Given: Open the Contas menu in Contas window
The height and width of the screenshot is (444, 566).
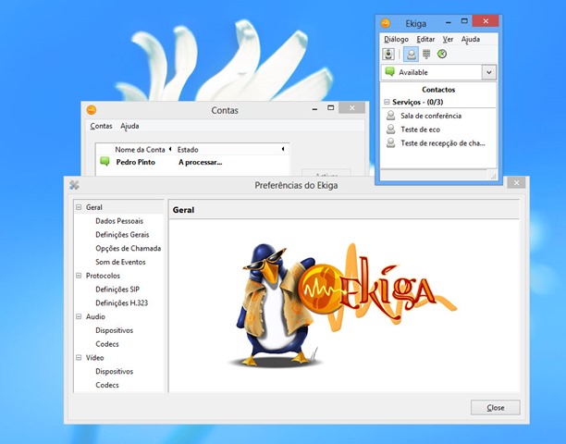Looking at the screenshot, I should 101,126.
